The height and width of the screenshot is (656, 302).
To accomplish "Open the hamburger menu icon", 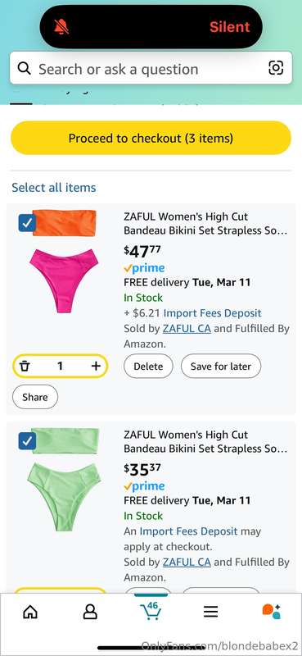I will click(211, 613).
